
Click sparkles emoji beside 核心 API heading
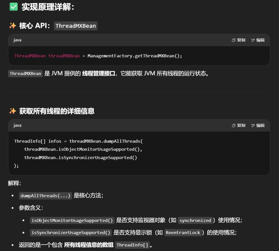coord(13,26)
